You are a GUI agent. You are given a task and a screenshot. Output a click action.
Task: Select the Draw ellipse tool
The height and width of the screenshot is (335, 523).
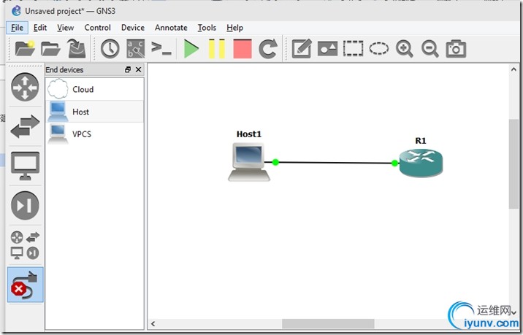(x=379, y=49)
